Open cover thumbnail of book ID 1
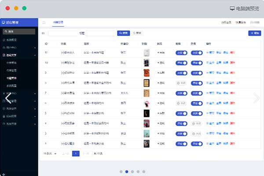 coord(147,144)
